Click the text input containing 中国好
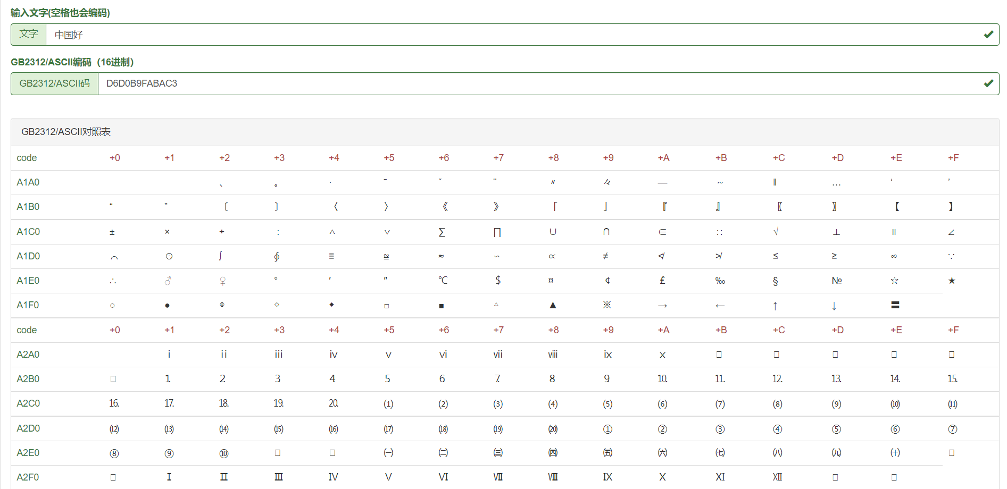1007x489 pixels. (511, 35)
